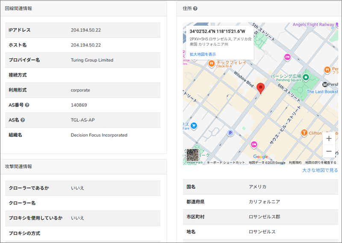Viewport: 342px width, 243px height.
Task: Click the Chick-fil-A restaurant marker
Action: [211, 64]
